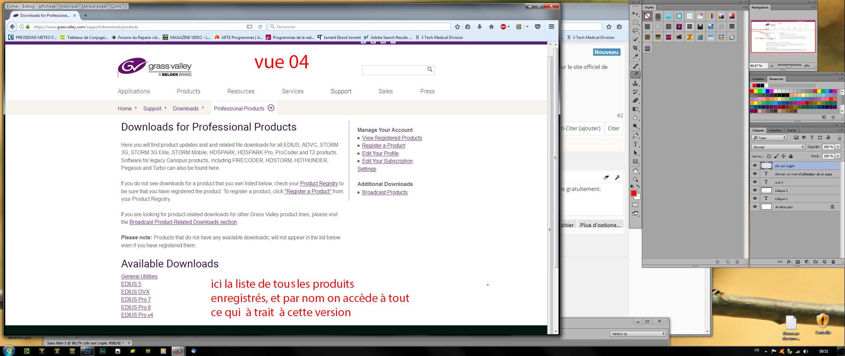Switch to the Couches tab
This screenshot has height=356, width=845.
(x=775, y=130)
